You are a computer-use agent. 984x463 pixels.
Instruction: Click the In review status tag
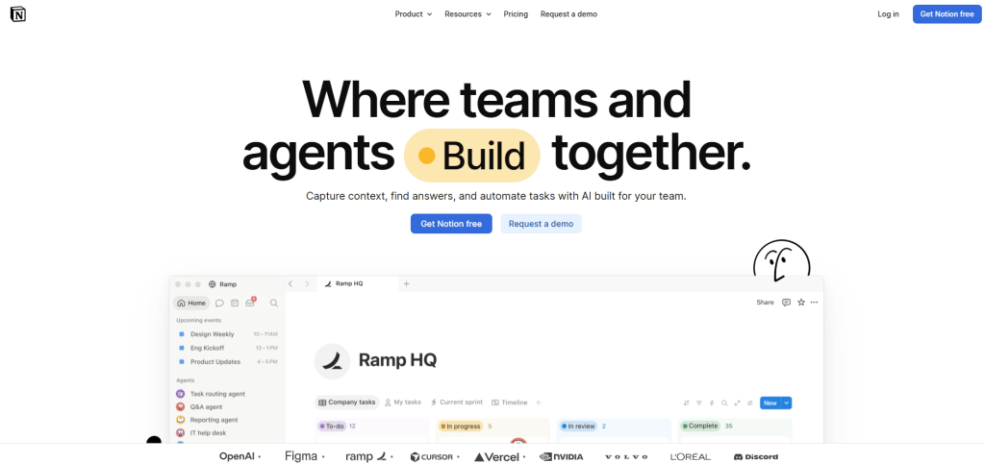(x=577, y=426)
